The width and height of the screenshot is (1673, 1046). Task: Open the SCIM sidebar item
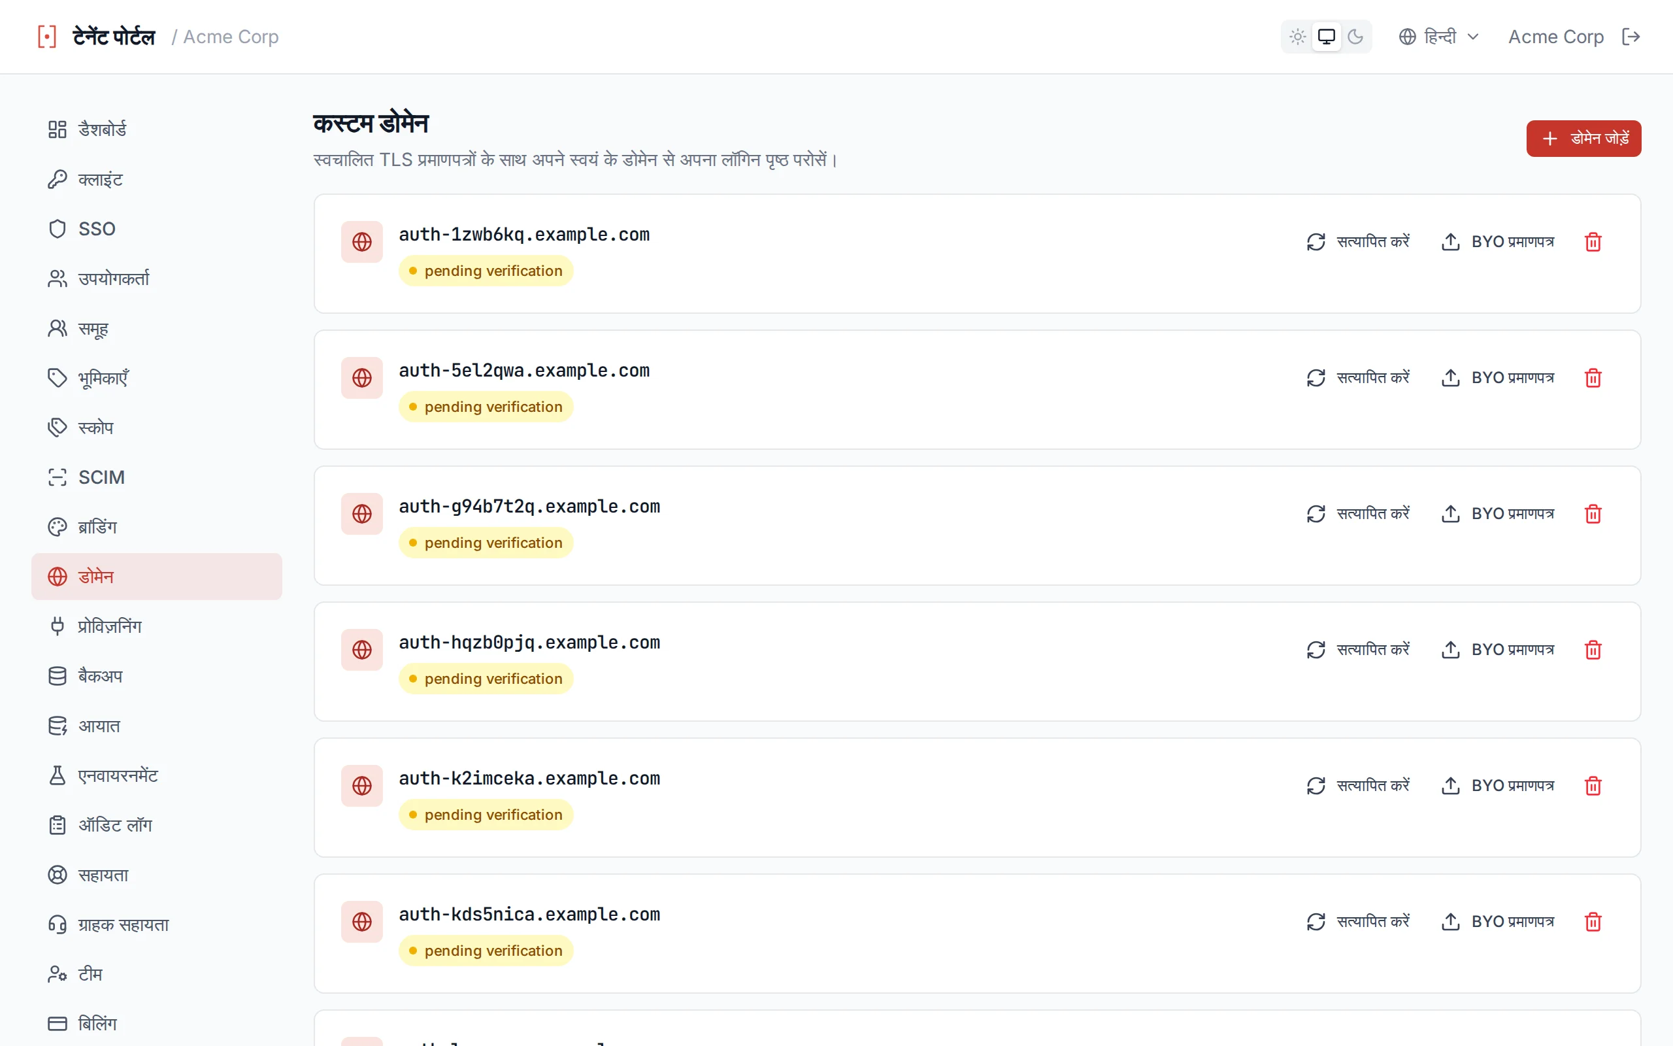156,477
